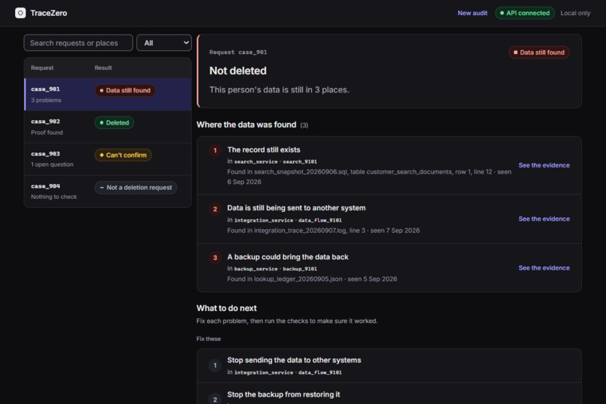Screen dimensions: 606x404
Task: Click Stop sending the data to other systems
Action: coord(294,360)
